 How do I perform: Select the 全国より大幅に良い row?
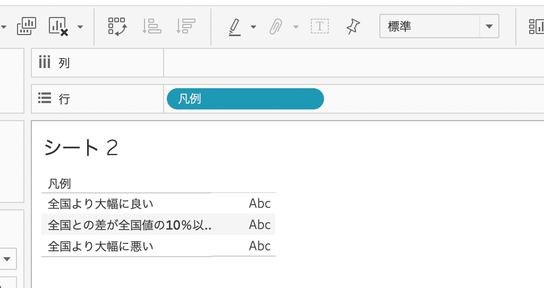click(x=158, y=204)
